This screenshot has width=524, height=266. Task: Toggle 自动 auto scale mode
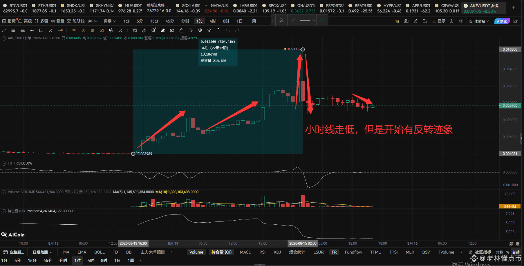516,252
